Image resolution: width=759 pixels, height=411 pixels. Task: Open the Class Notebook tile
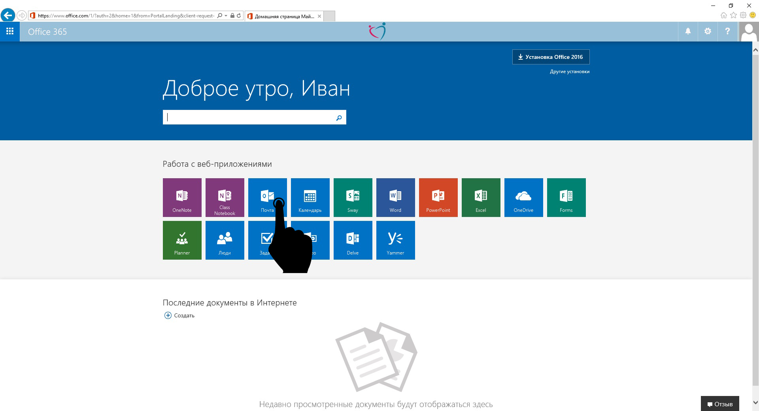(x=225, y=197)
